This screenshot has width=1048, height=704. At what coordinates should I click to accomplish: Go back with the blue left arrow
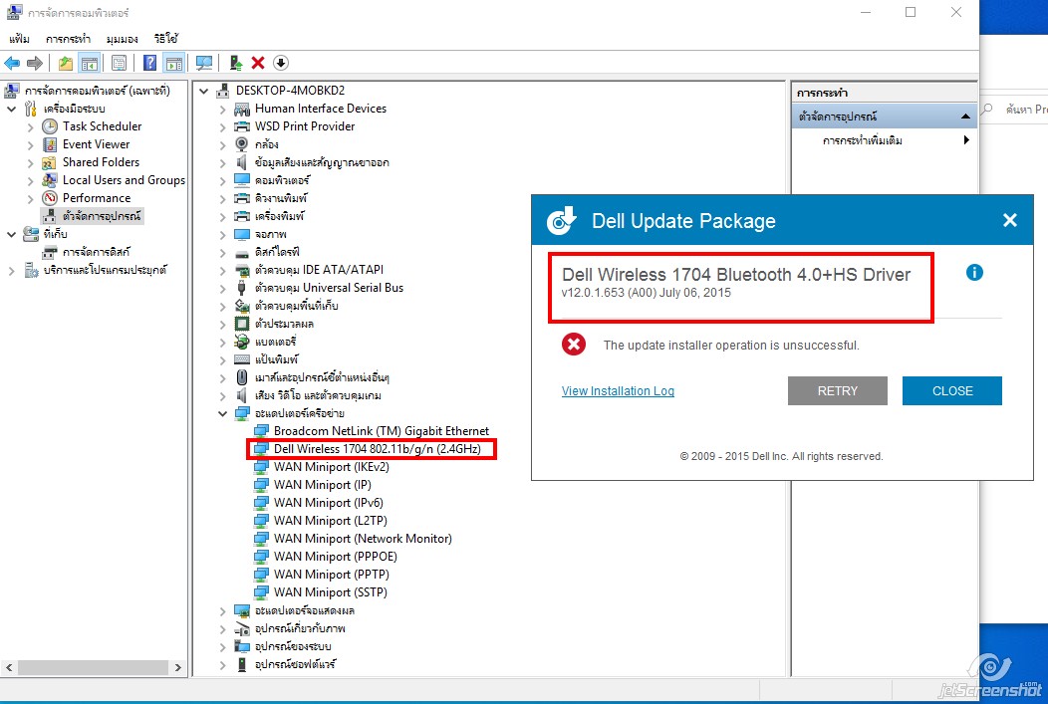[12, 63]
